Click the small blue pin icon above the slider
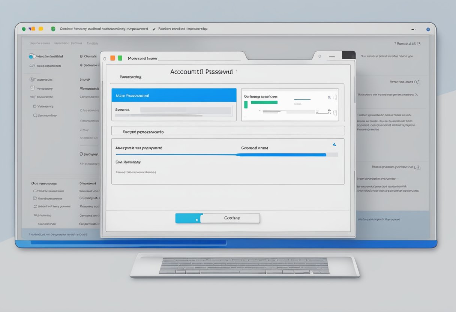This screenshot has width=456, height=312. click(334, 144)
